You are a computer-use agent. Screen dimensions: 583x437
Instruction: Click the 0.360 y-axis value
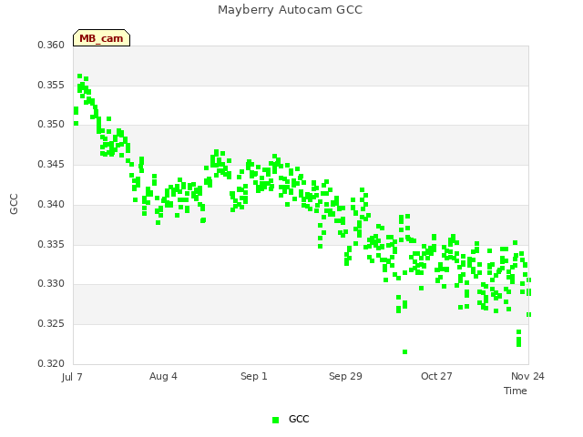click(x=51, y=45)
